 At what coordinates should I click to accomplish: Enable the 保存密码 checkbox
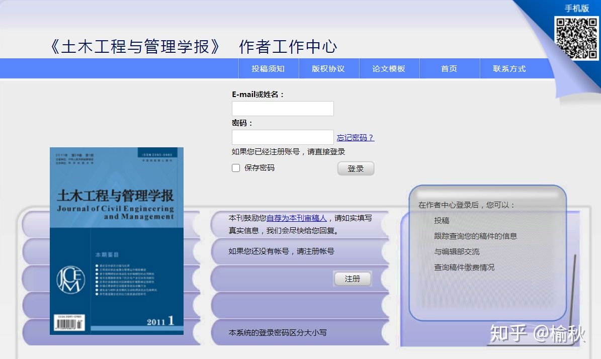click(236, 167)
